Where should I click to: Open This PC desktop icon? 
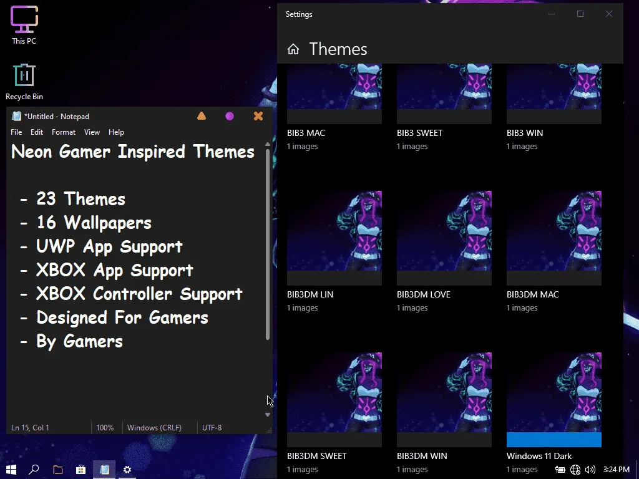coord(24,24)
